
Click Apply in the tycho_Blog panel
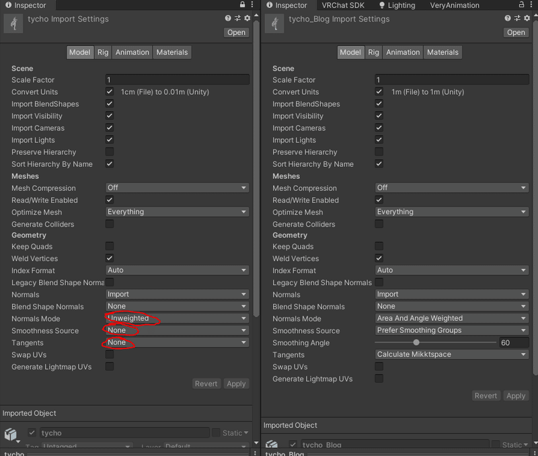pyautogui.click(x=516, y=395)
